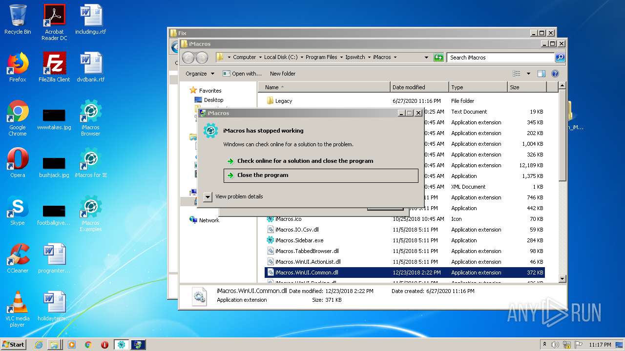Sort by Name column header
This screenshot has width=625, height=351.
click(324, 87)
